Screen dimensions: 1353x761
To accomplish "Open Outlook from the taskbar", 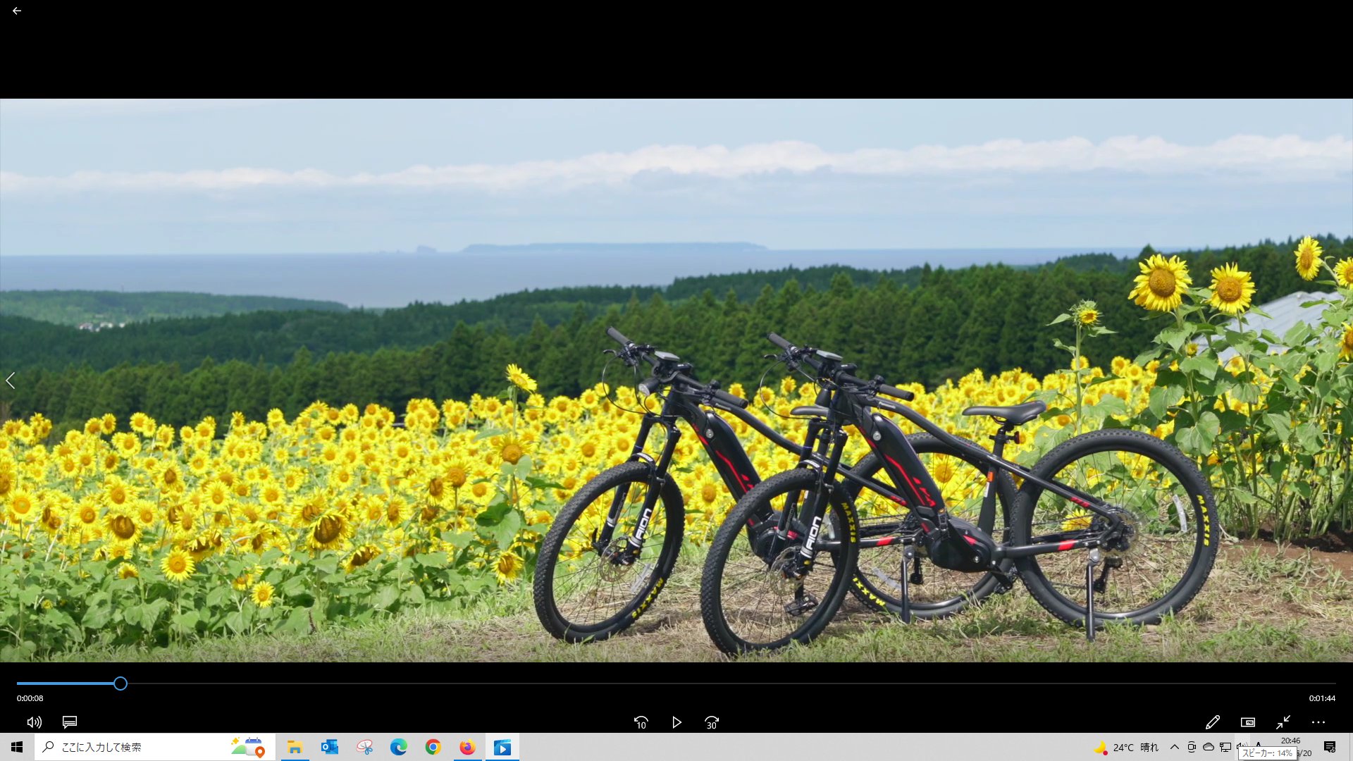I will (x=329, y=747).
